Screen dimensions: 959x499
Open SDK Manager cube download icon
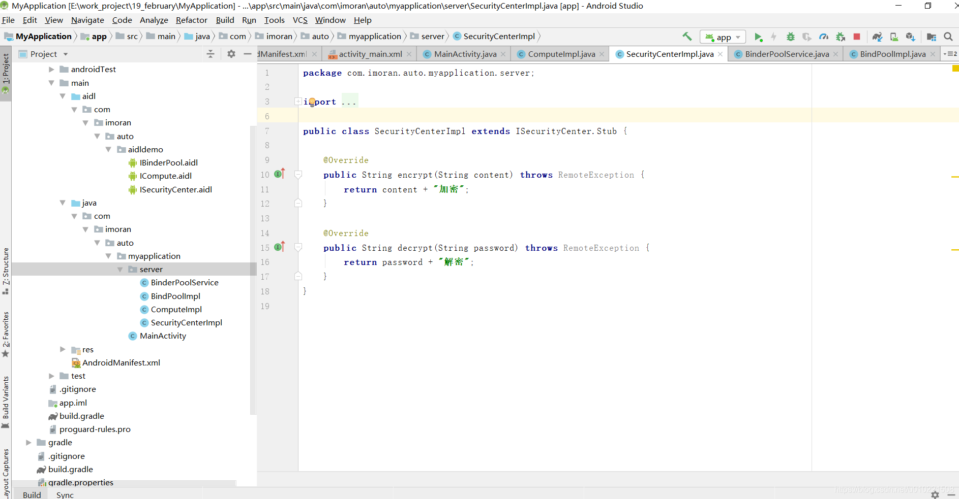[911, 37]
